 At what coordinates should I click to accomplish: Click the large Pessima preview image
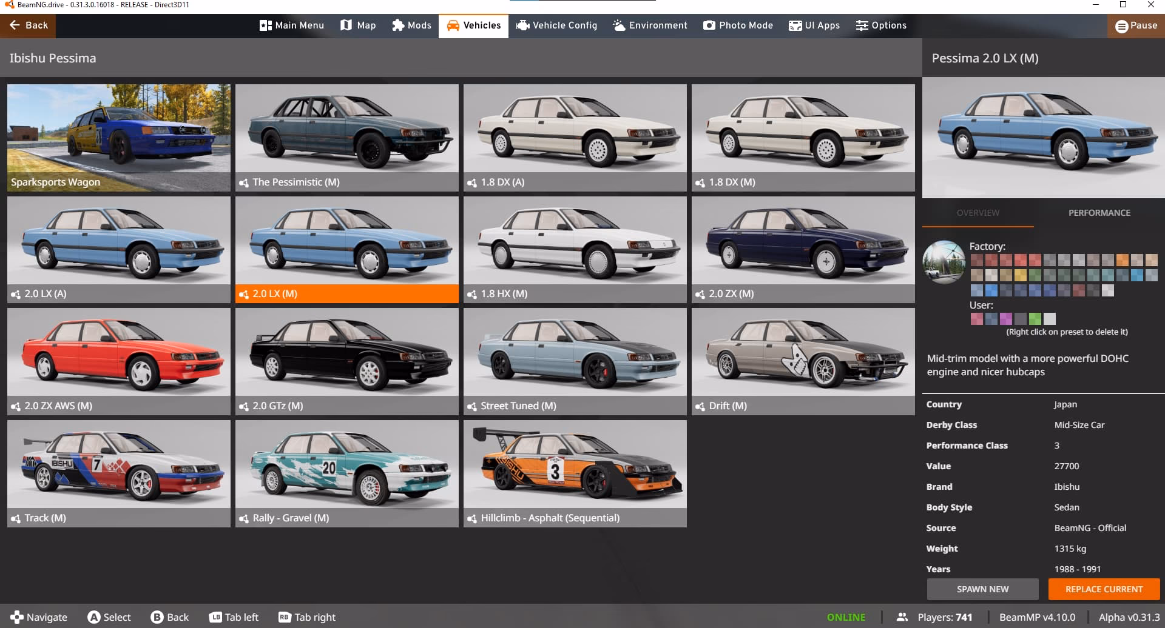click(1044, 138)
